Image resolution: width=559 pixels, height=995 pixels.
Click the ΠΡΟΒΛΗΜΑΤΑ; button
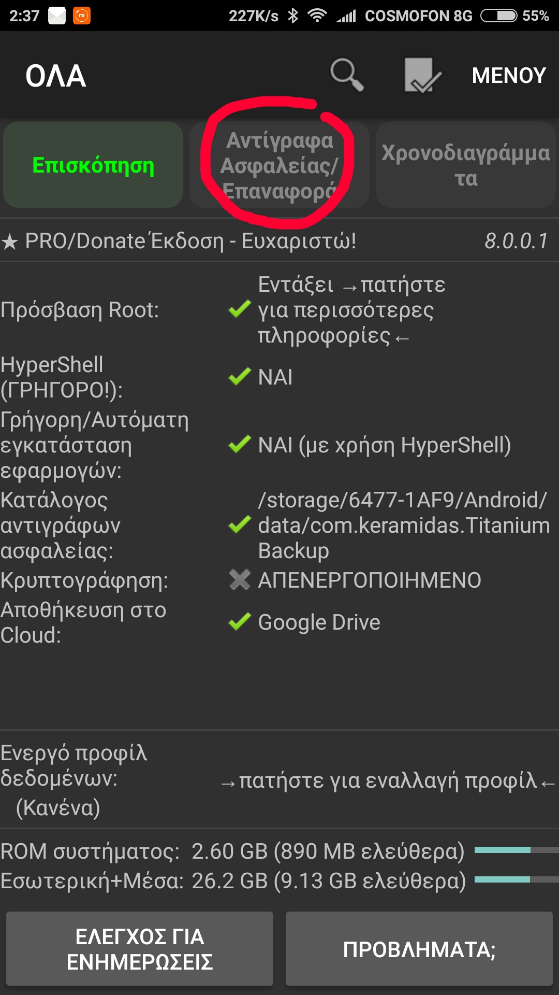[x=419, y=949]
